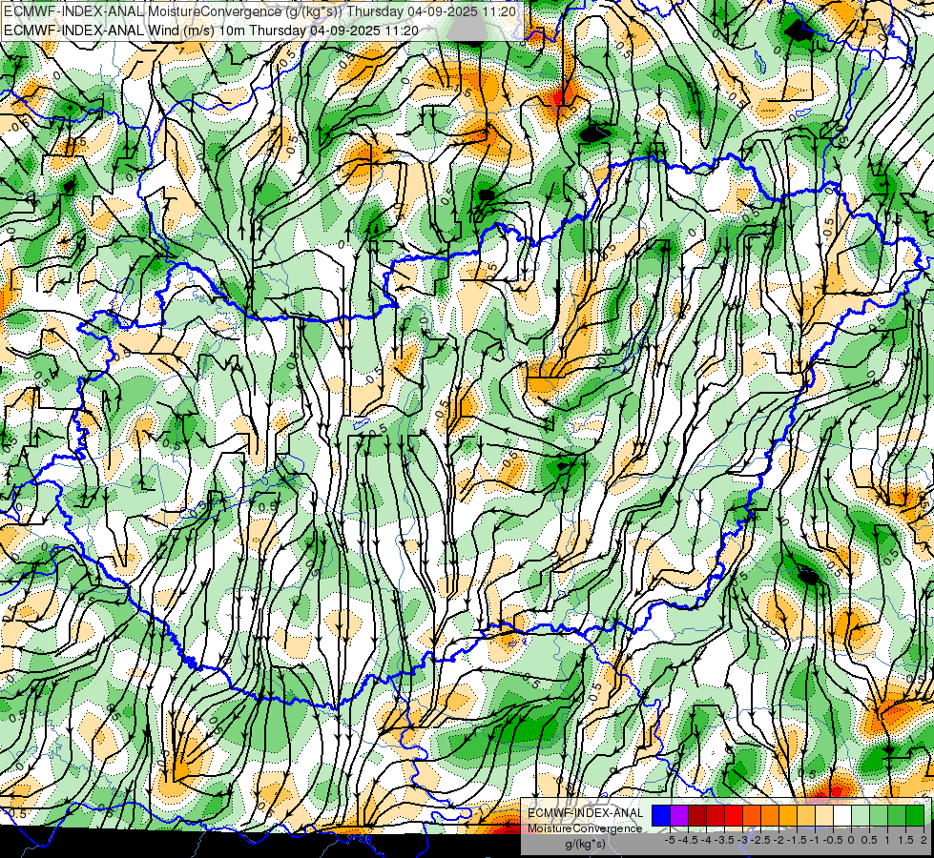This screenshot has width=934, height=858.
Task: Click the g/(kg*s) unit label in the legend
Action: (x=585, y=844)
